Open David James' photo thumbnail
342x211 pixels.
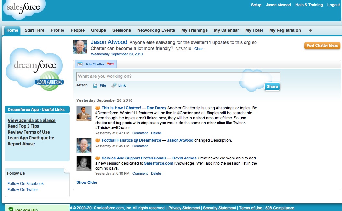[x=84, y=164]
